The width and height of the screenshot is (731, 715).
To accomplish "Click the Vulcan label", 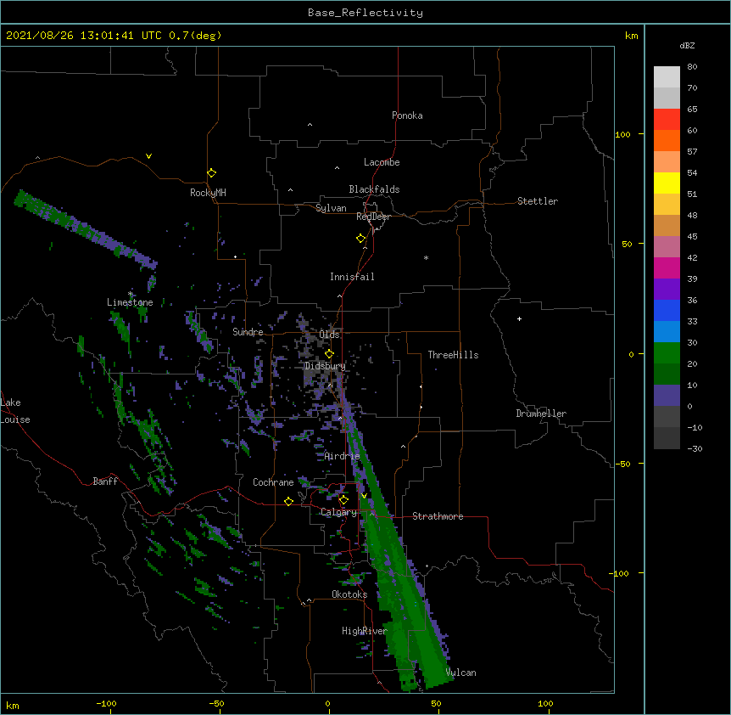I will pyautogui.click(x=460, y=673).
